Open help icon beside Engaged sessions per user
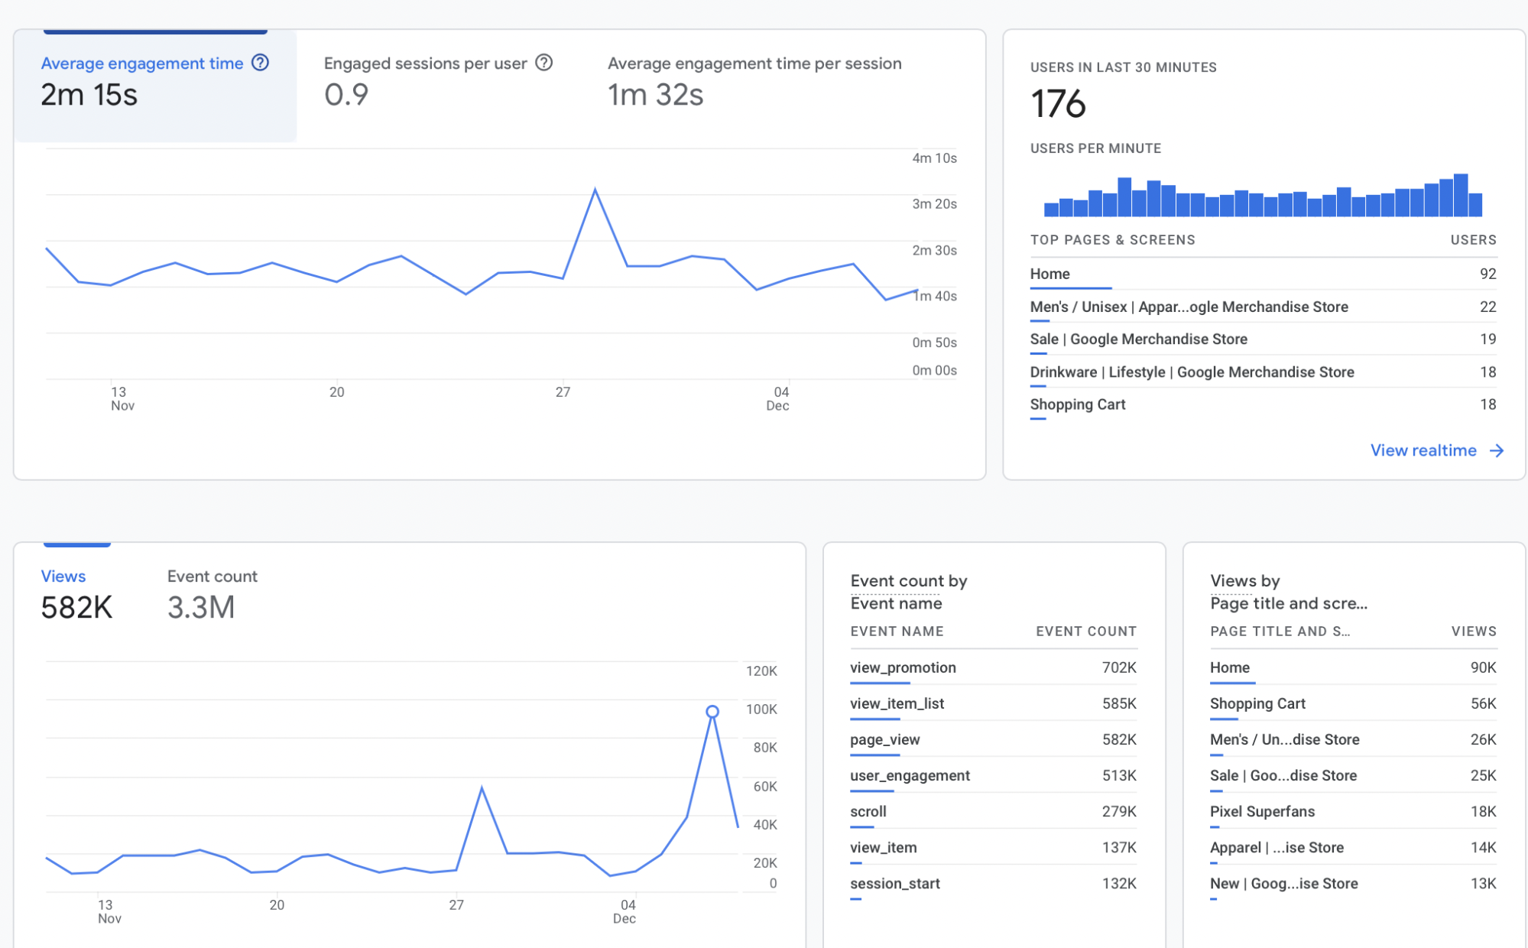 (543, 63)
